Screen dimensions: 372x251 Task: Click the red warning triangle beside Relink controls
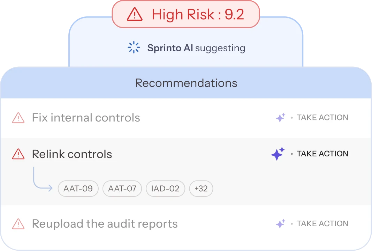pos(18,154)
